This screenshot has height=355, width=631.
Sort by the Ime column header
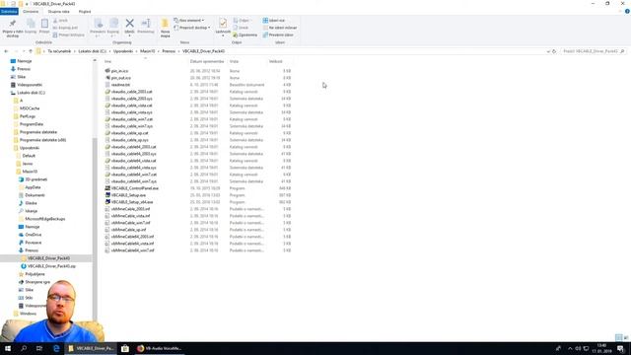107,61
